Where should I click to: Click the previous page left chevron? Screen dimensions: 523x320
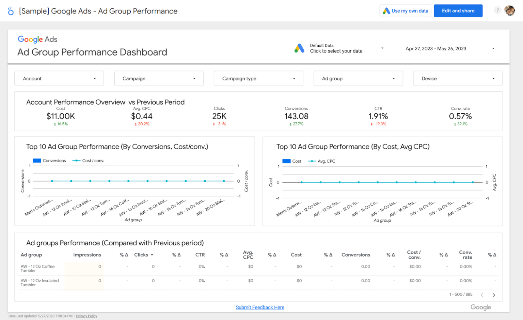click(482, 294)
